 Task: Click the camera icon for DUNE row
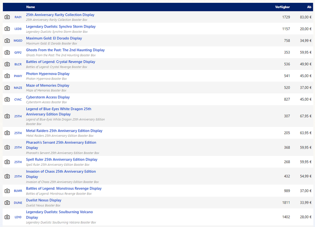pos(7,202)
